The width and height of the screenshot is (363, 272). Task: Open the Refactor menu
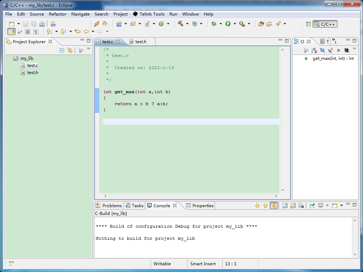click(x=58, y=14)
